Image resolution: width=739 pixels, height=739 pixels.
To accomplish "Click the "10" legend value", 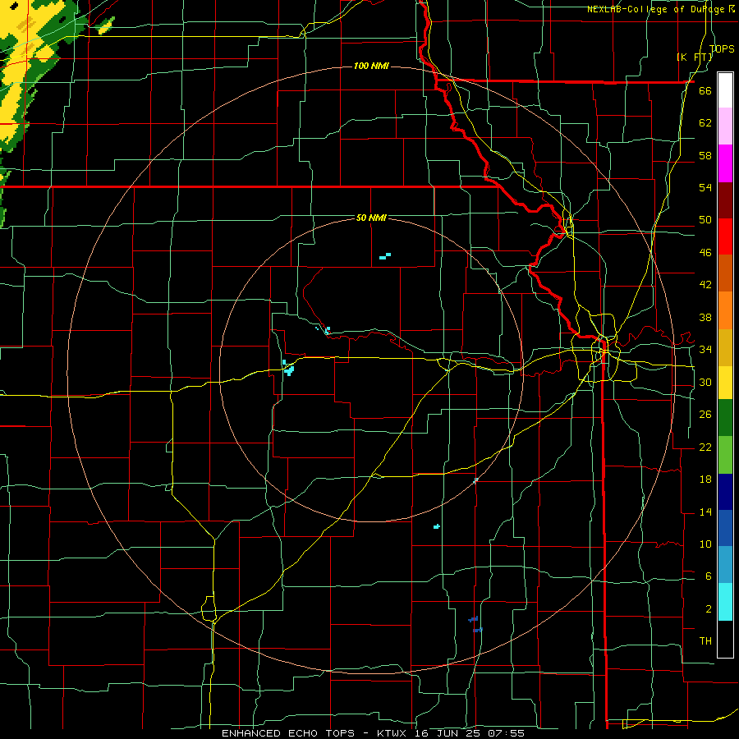I will click(x=705, y=544).
